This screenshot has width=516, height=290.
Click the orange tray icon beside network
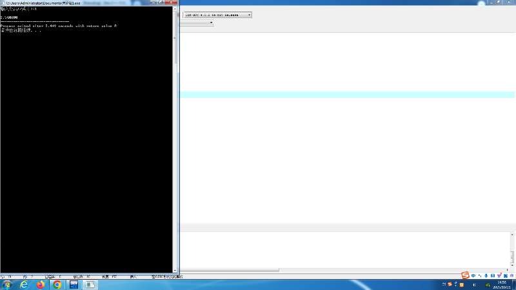pyautogui.click(x=462, y=285)
